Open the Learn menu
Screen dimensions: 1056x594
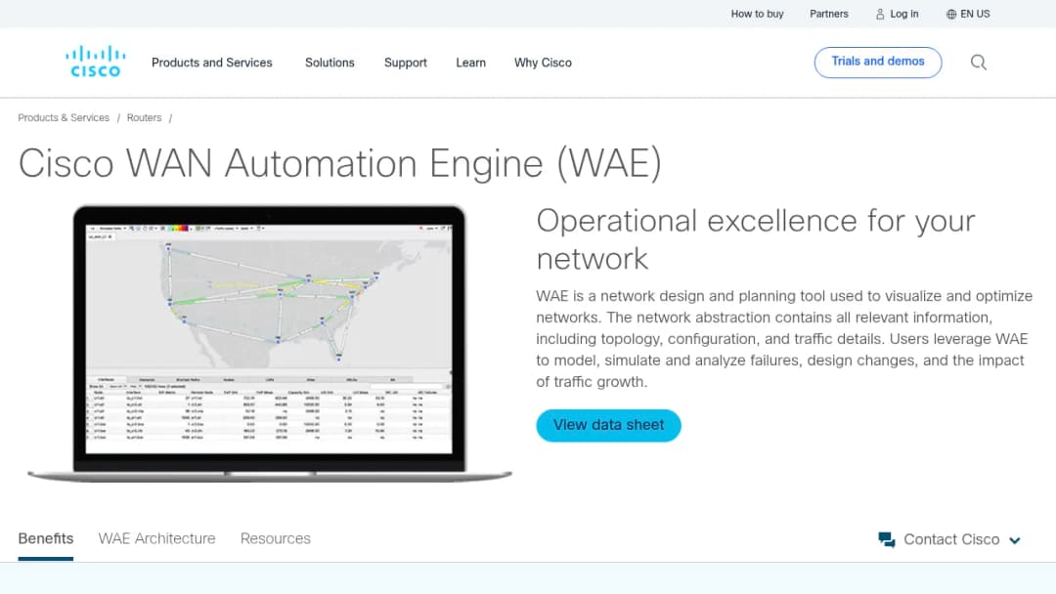(470, 63)
